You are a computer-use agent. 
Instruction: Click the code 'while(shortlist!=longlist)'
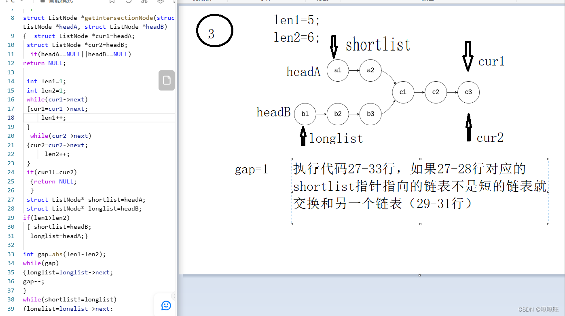tap(70, 299)
